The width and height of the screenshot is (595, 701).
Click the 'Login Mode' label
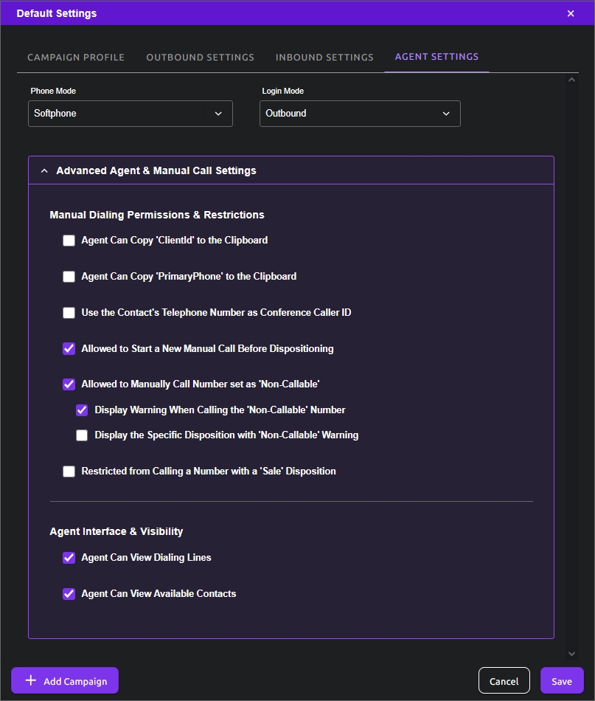point(283,91)
